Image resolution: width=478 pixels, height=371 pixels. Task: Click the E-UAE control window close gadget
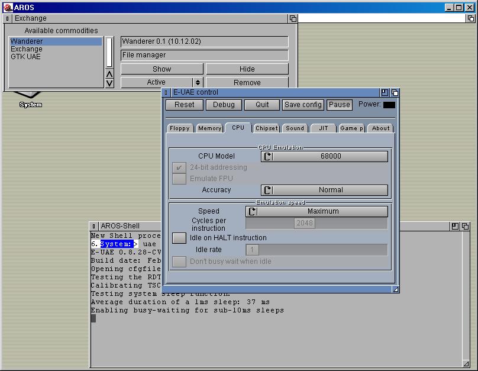point(166,92)
